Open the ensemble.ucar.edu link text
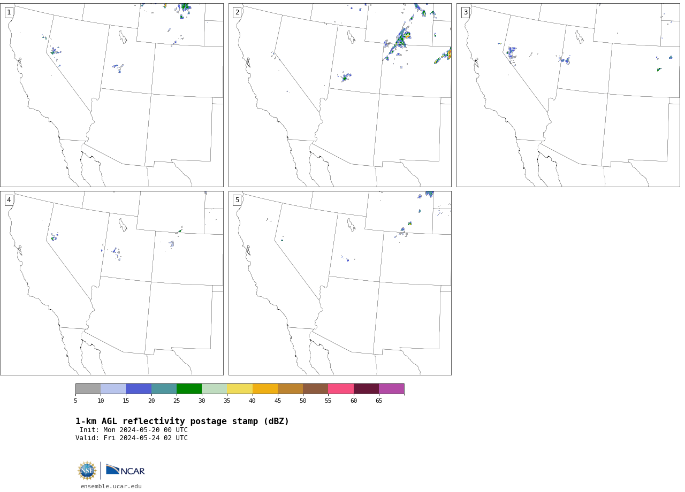 click(x=111, y=487)
